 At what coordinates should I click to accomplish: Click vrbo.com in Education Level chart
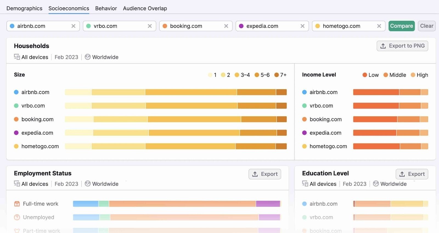[x=321, y=217]
